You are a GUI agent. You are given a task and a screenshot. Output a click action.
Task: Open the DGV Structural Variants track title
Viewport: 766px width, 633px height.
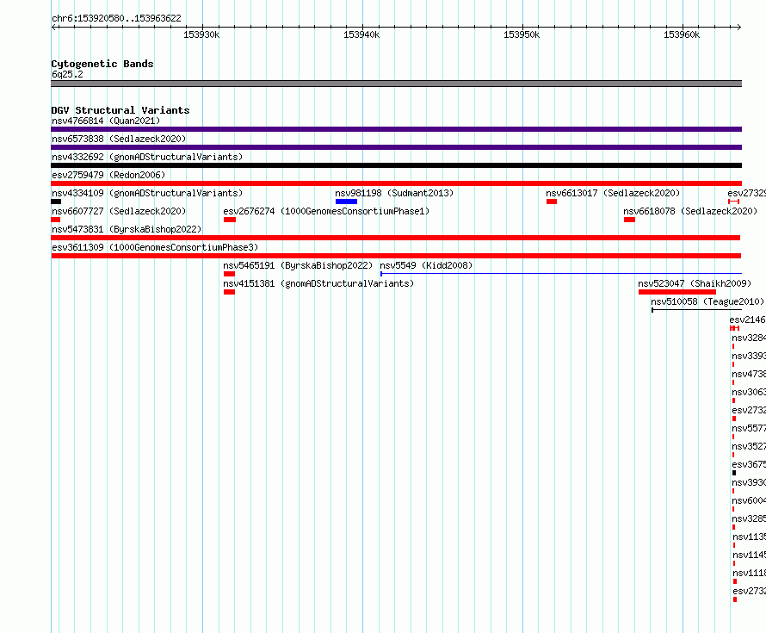tap(120, 110)
